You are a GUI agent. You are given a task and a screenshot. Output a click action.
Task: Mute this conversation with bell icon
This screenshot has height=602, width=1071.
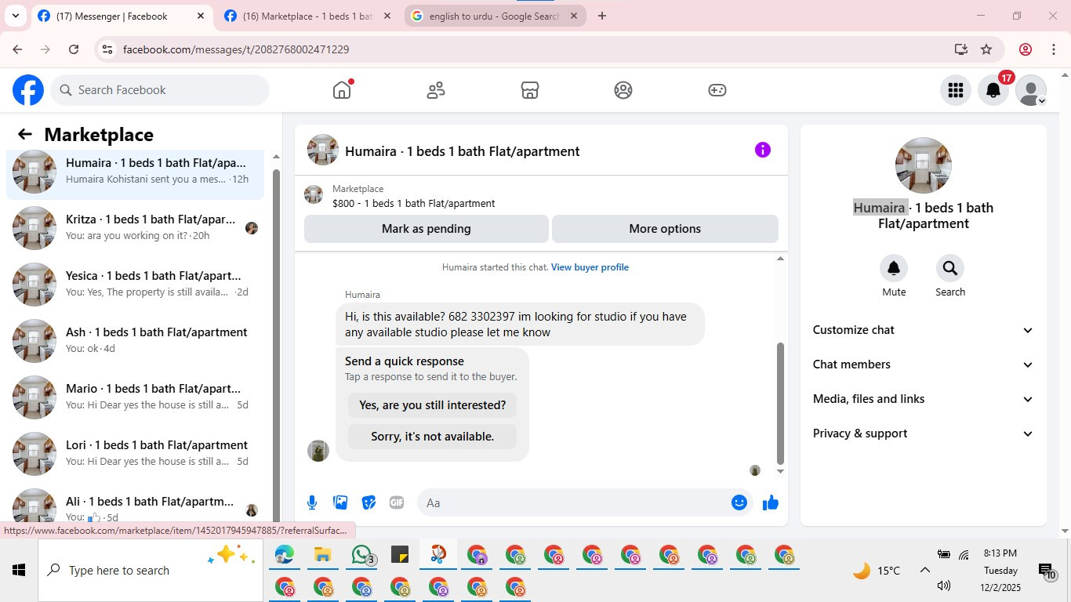coord(894,268)
